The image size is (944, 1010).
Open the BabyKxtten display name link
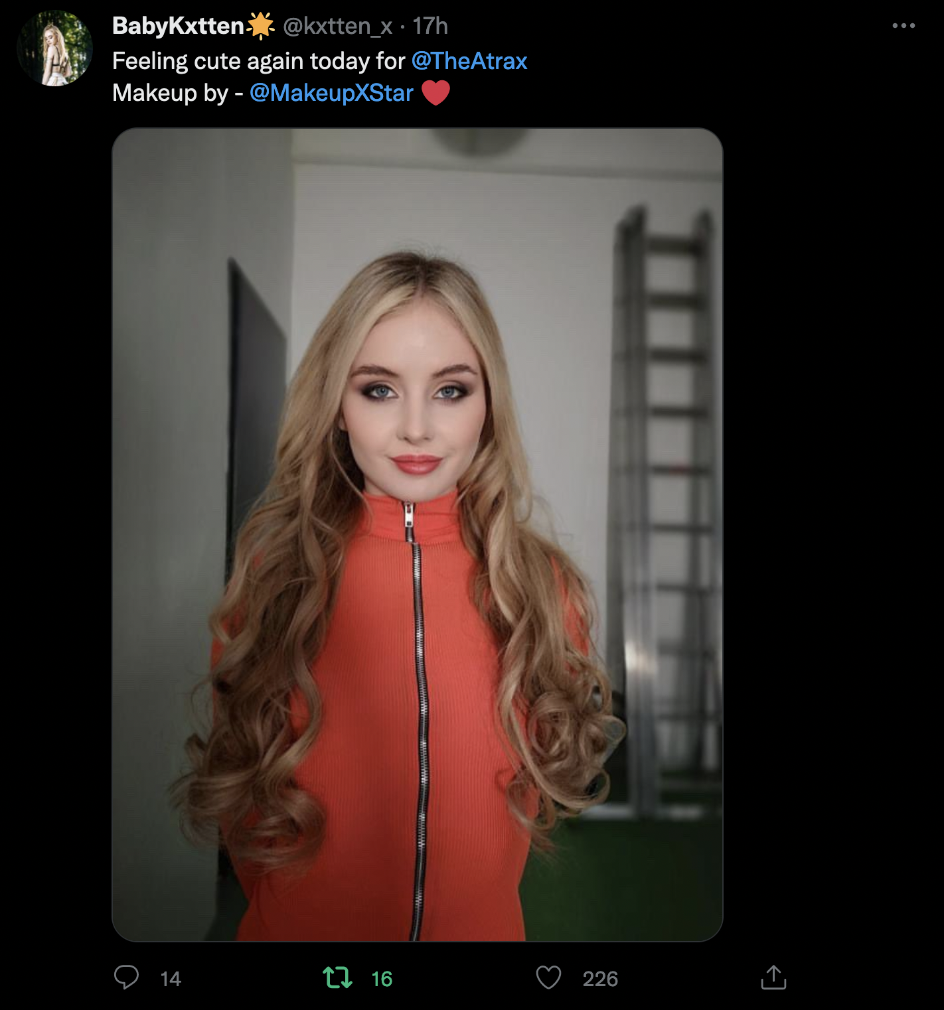click(x=178, y=26)
